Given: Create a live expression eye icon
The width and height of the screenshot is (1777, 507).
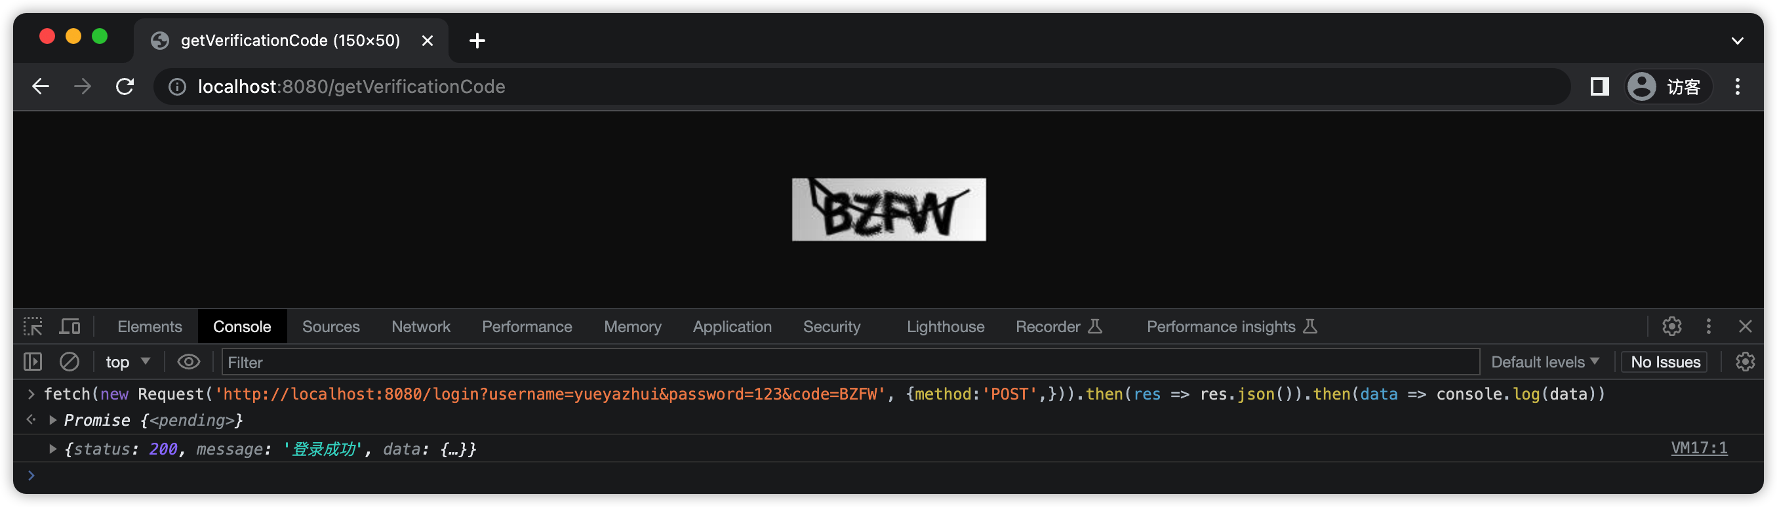Looking at the screenshot, I should point(188,362).
